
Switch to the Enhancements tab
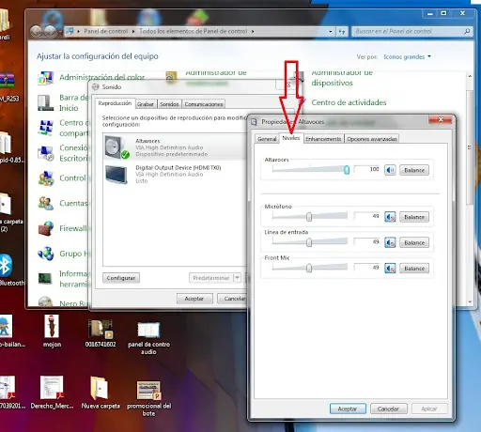[x=323, y=139]
